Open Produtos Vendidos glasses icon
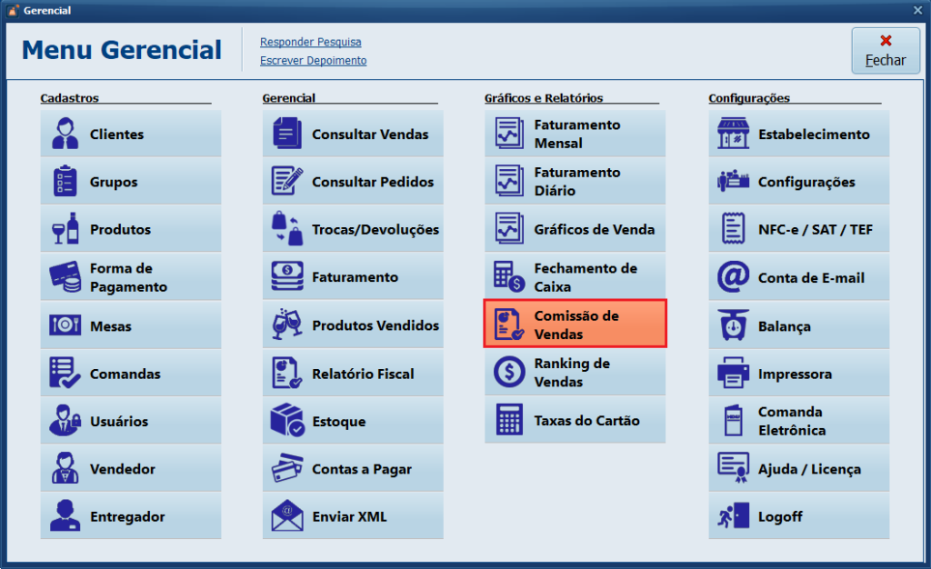931x569 pixels. [x=287, y=324]
